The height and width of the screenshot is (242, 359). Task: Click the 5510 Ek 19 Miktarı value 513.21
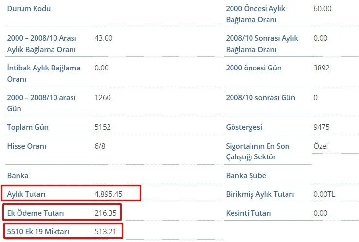(106, 231)
